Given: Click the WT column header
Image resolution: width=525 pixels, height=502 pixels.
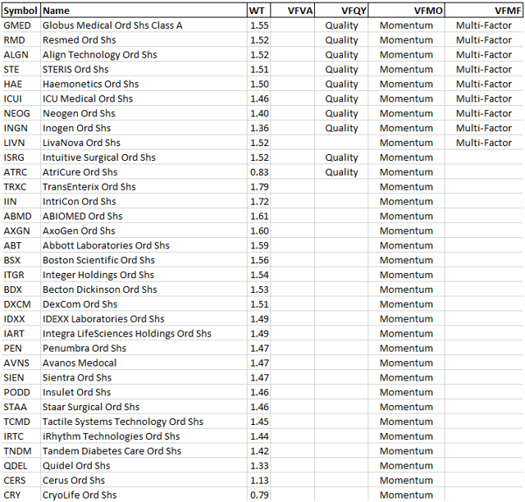Looking at the screenshot, I should tap(259, 11).
